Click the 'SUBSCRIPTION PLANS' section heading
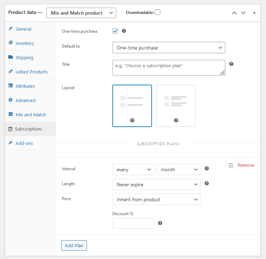Viewport: 266px width, 259px height. click(x=158, y=144)
